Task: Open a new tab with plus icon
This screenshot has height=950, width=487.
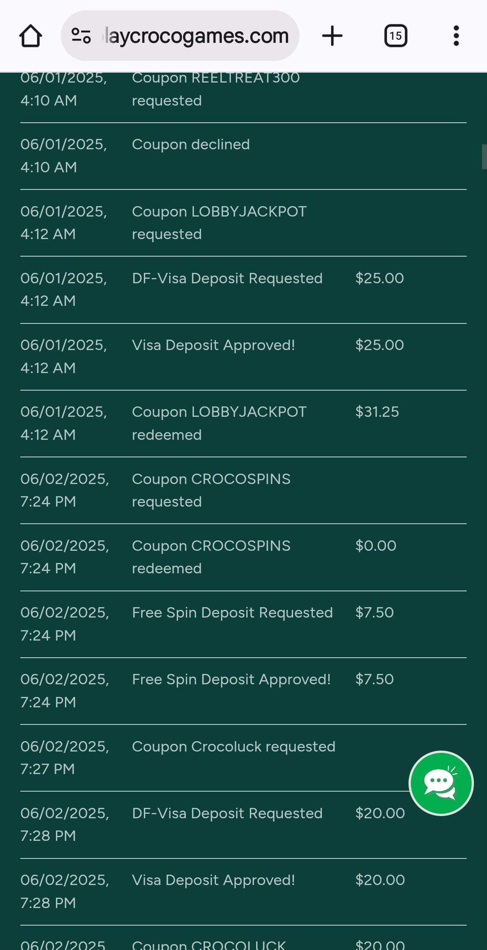Action: [x=332, y=36]
